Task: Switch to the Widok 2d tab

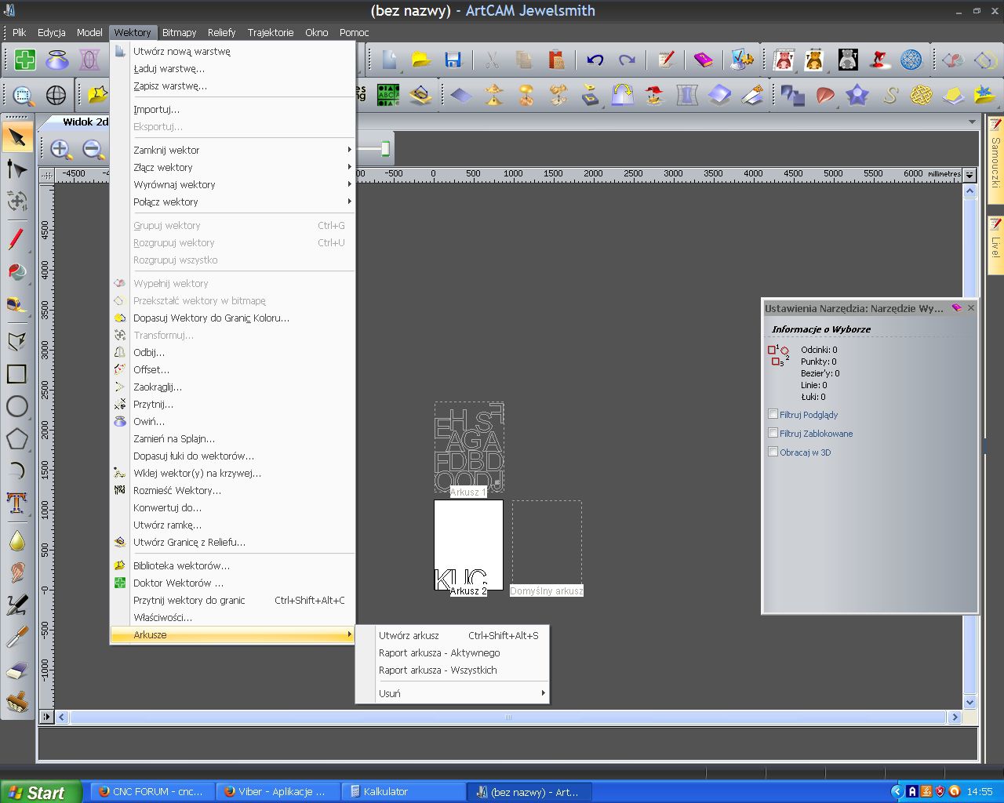Action: [85, 122]
